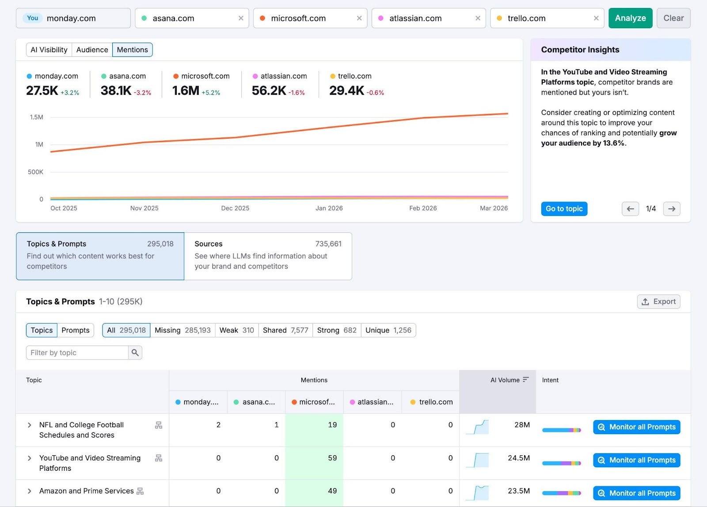
Task: Select the Prompts tab in Topics & Prompts
Action: click(x=75, y=330)
